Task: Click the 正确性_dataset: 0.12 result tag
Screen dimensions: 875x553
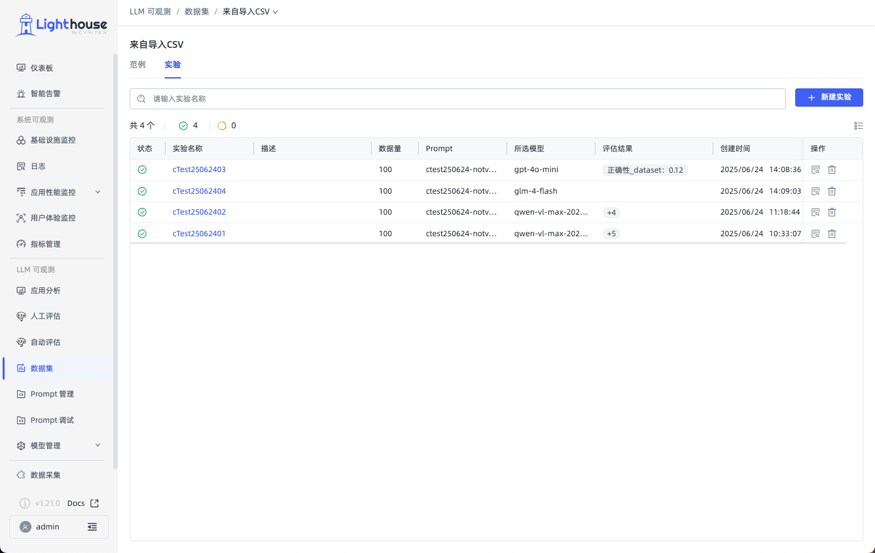Action: [x=645, y=170]
